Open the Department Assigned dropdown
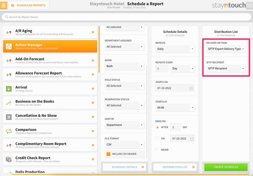Viewport: 253px width, 176px height. [x=124, y=47]
